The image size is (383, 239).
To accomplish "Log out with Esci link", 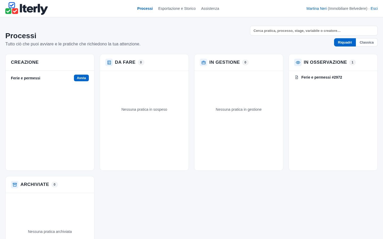I will coord(374,8).
